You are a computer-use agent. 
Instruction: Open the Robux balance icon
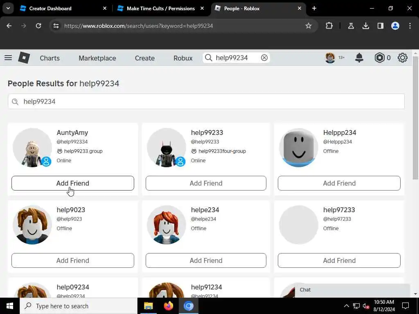379,58
